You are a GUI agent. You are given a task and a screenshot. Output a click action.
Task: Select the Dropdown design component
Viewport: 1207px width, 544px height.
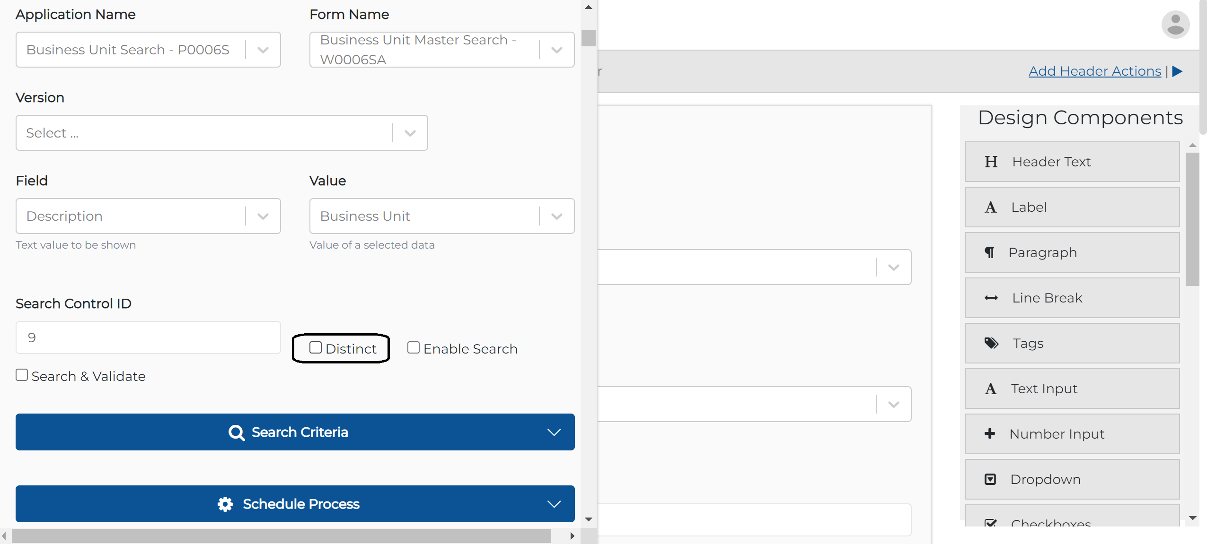[x=1072, y=479]
